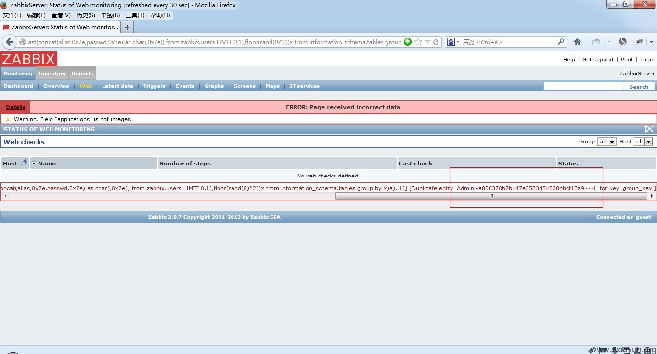657x354 pixels.
Task: Click the sort arrow icon next to Host
Action: pos(24,163)
